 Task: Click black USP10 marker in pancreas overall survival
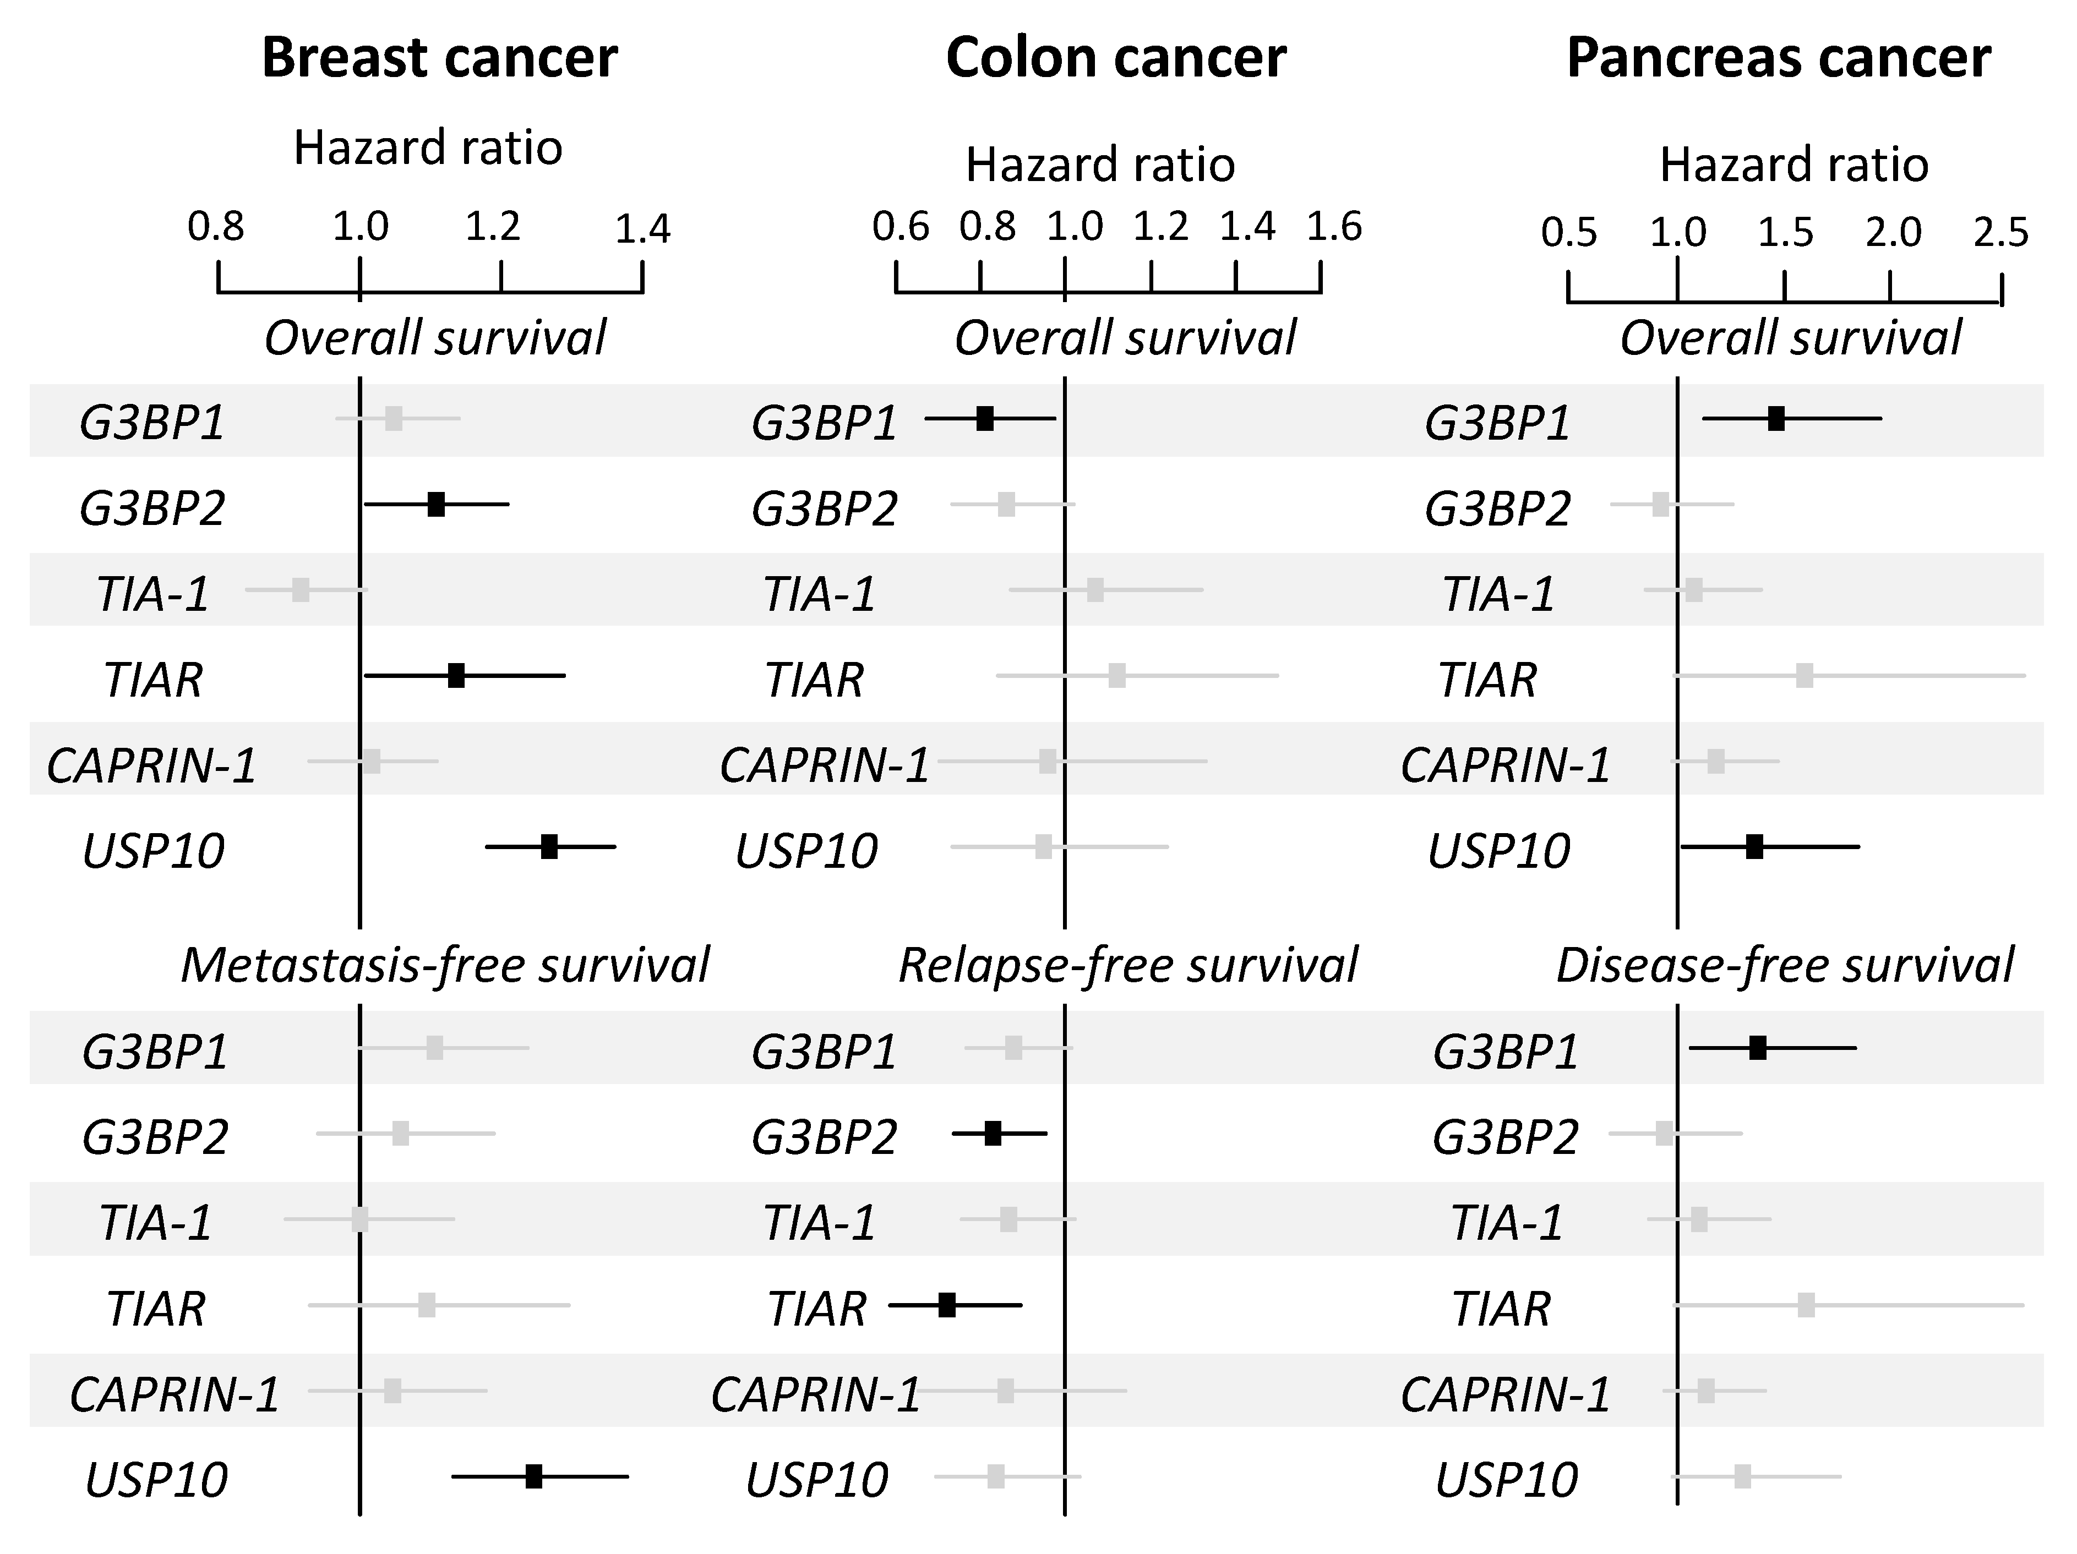[1754, 846]
